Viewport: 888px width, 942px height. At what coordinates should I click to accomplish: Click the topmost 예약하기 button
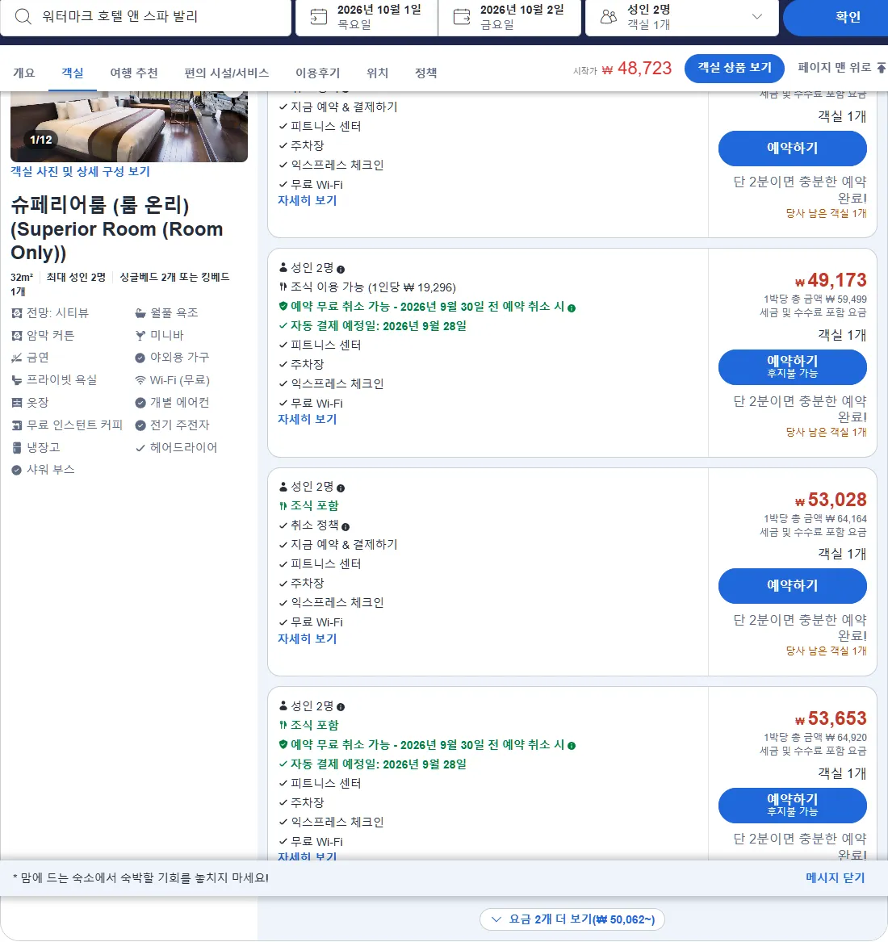[x=793, y=148]
